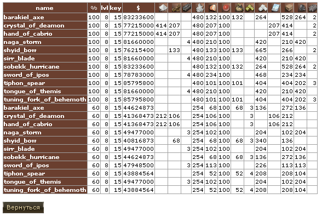Select tiphon_spear name in the 60% row
Screen dimensions: 322x216
point(24,173)
